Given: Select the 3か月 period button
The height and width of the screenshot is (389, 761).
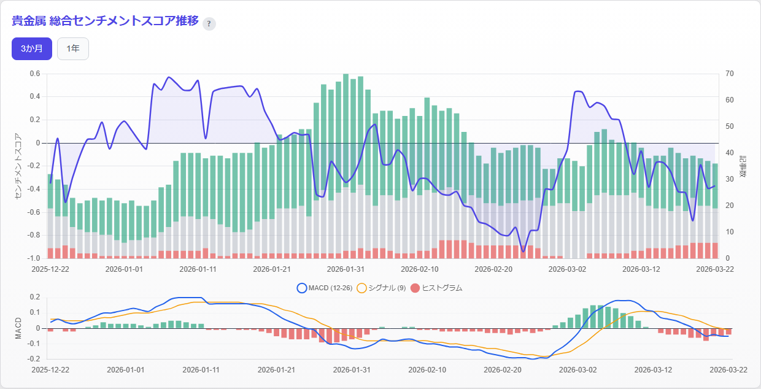Looking at the screenshot, I should pyautogui.click(x=32, y=48).
